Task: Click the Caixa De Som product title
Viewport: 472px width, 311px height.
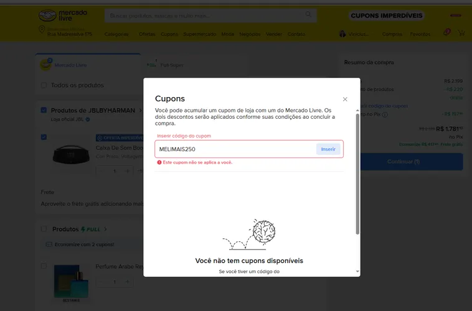Action: (x=120, y=147)
